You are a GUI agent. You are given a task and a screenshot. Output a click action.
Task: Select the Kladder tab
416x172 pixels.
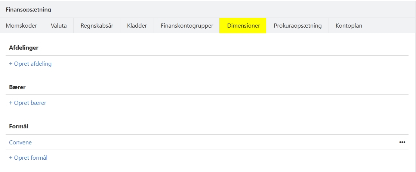[x=137, y=26]
